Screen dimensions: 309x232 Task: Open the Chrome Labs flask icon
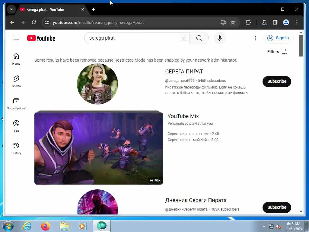point(264,22)
